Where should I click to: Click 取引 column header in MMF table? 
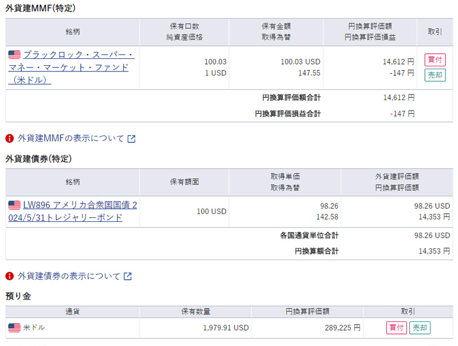(x=435, y=32)
